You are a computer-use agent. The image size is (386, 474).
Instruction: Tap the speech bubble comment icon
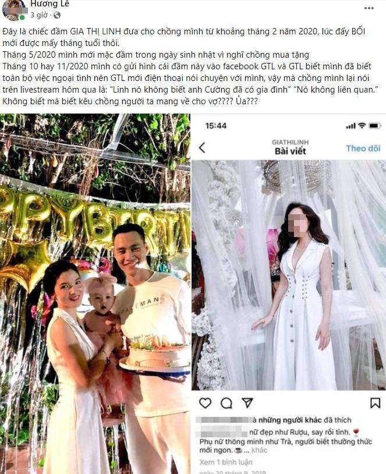tap(226, 402)
